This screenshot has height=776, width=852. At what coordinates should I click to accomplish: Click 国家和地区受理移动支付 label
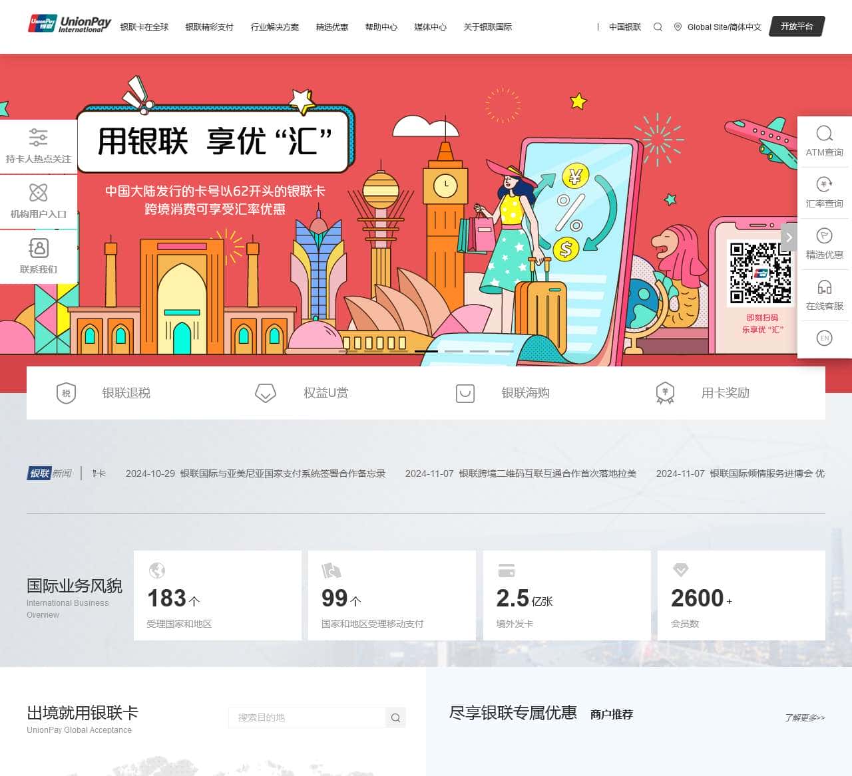point(372,624)
